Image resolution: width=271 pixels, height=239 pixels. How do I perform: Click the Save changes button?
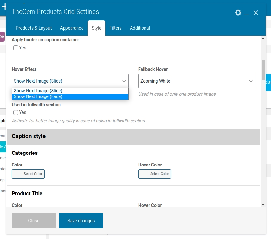point(81,221)
